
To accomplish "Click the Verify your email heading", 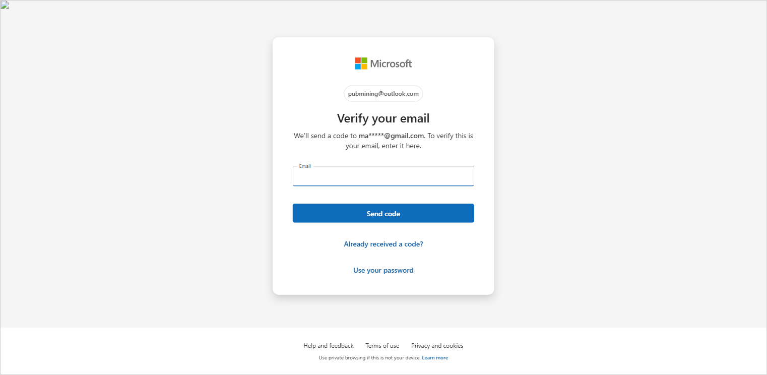I will coord(383,118).
